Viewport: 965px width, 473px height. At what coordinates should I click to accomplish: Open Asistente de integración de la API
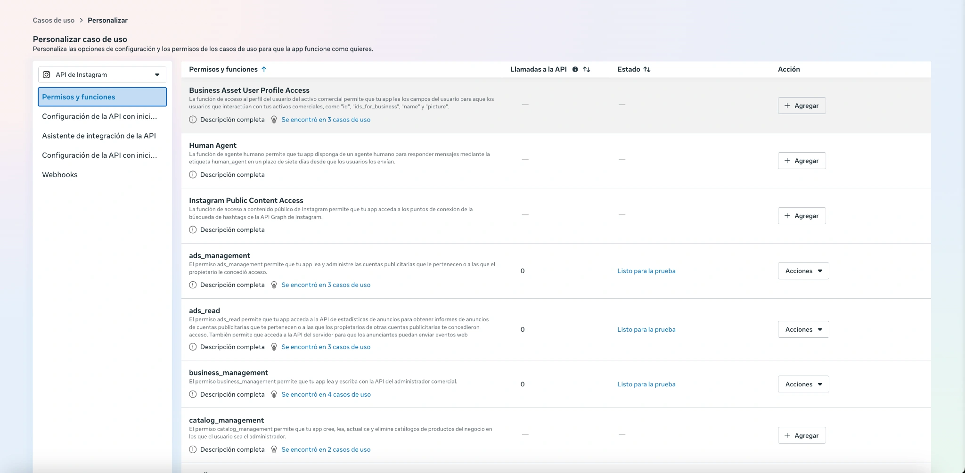tap(99, 136)
